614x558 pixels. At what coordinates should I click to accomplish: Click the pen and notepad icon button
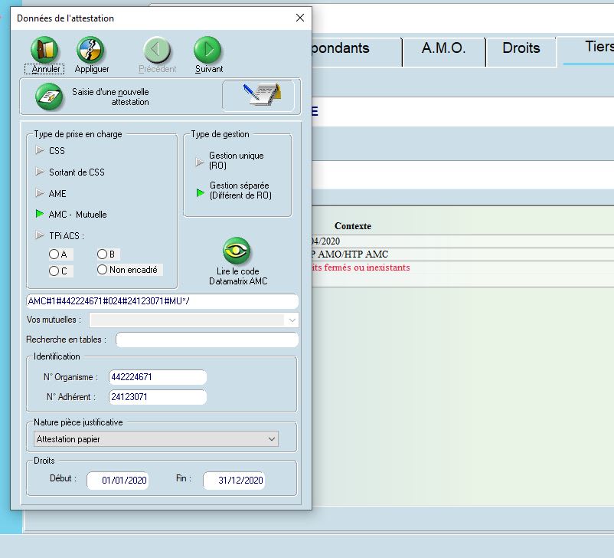257,96
